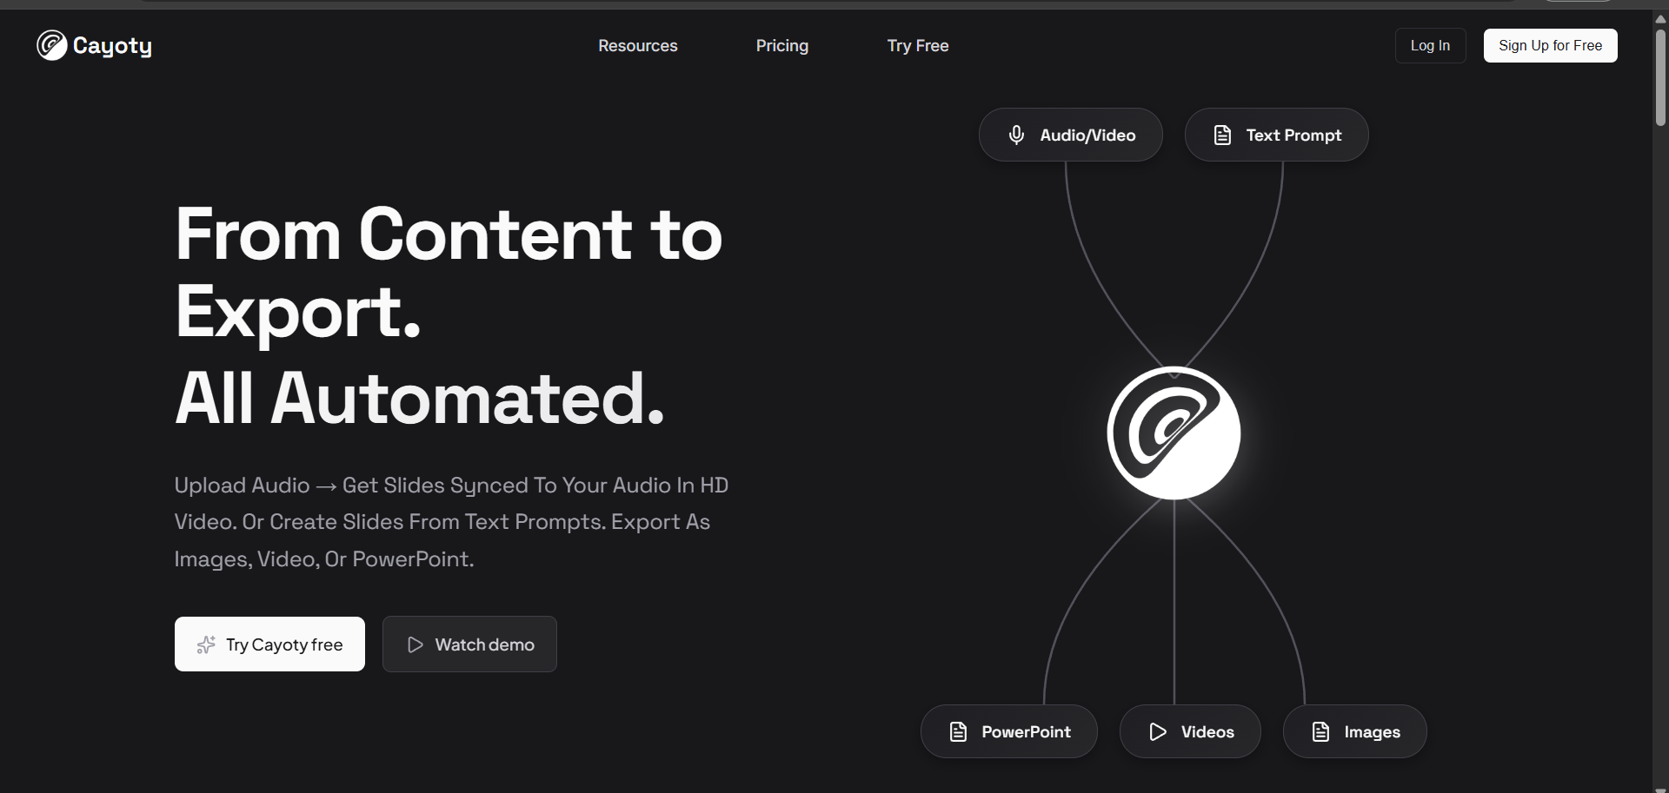Viewport: 1669px width, 793px height.
Task: Open the Resources menu item
Action: 638,46
